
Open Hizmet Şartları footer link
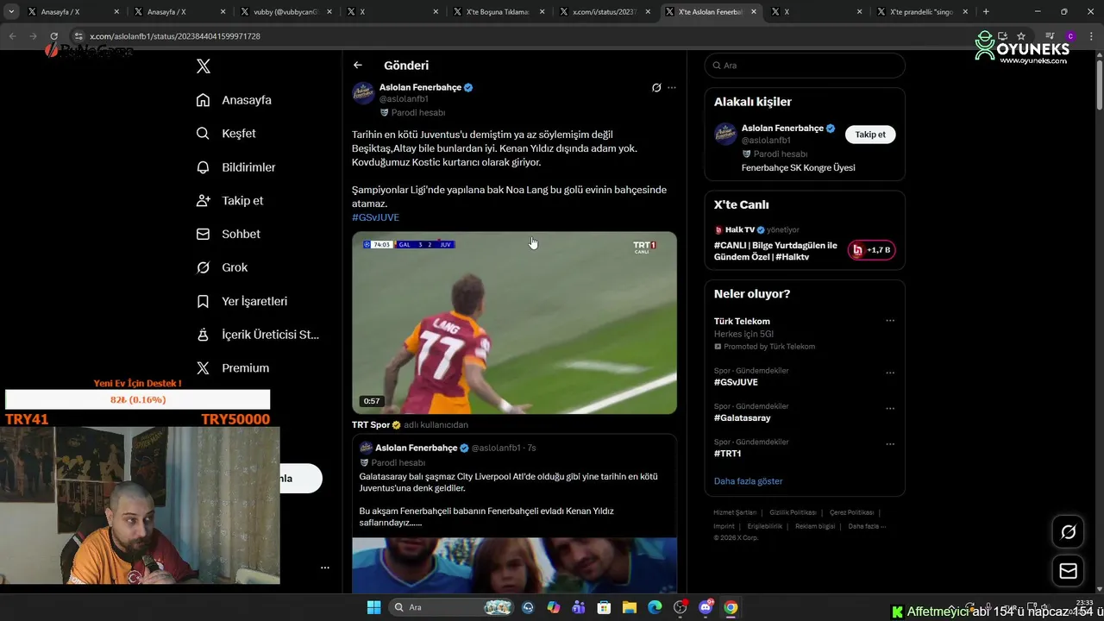tap(735, 512)
